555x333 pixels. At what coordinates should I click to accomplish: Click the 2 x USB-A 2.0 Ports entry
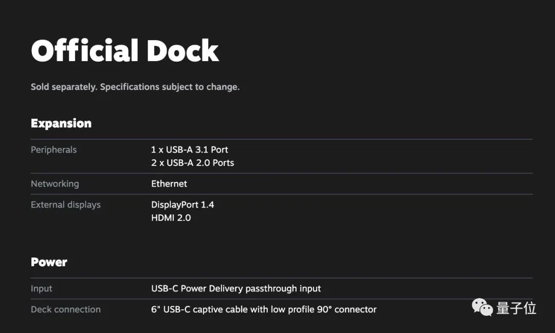pyautogui.click(x=193, y=163)
